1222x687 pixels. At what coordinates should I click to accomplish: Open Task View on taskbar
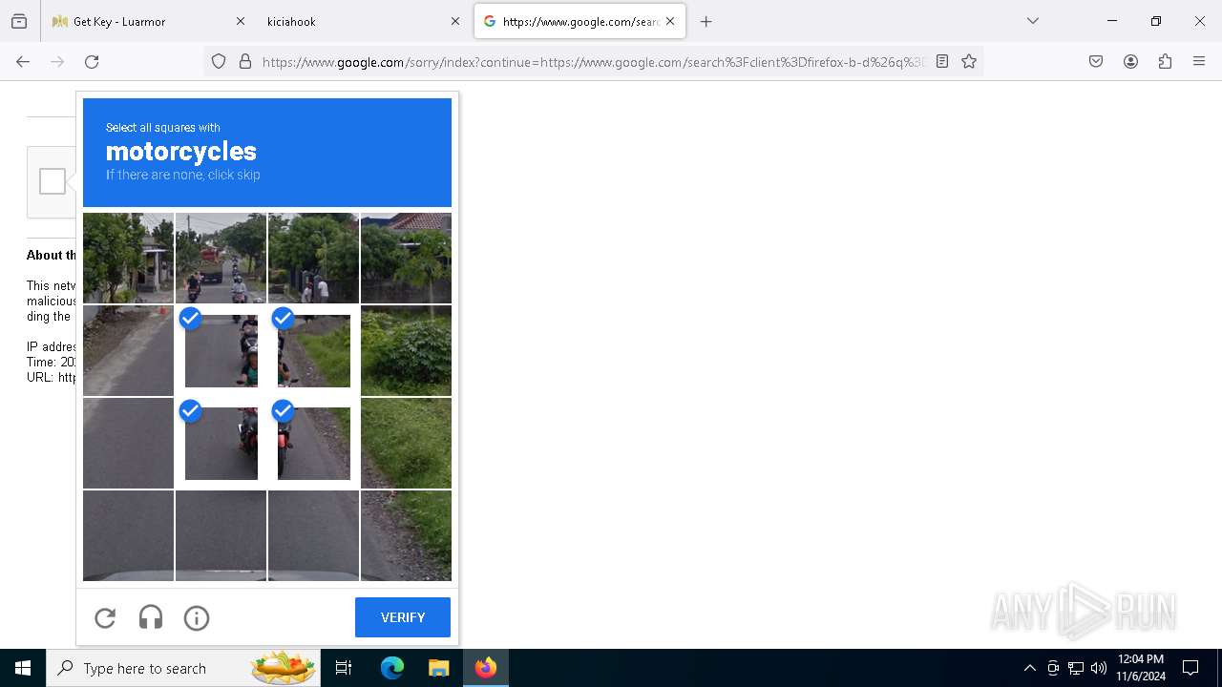click(x=344, y=668)
